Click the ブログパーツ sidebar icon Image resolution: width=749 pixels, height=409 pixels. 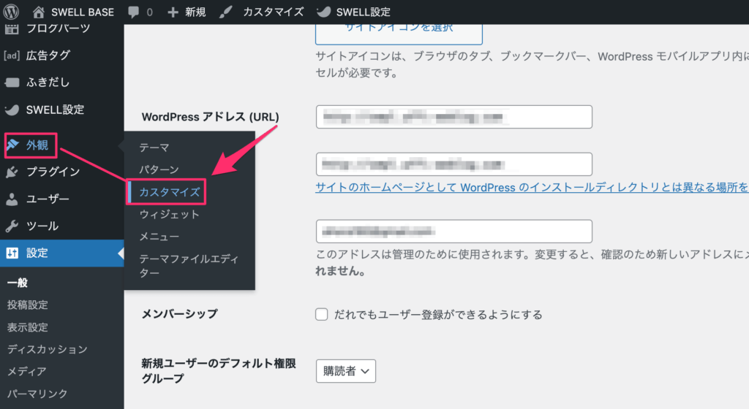pos(12,28)
